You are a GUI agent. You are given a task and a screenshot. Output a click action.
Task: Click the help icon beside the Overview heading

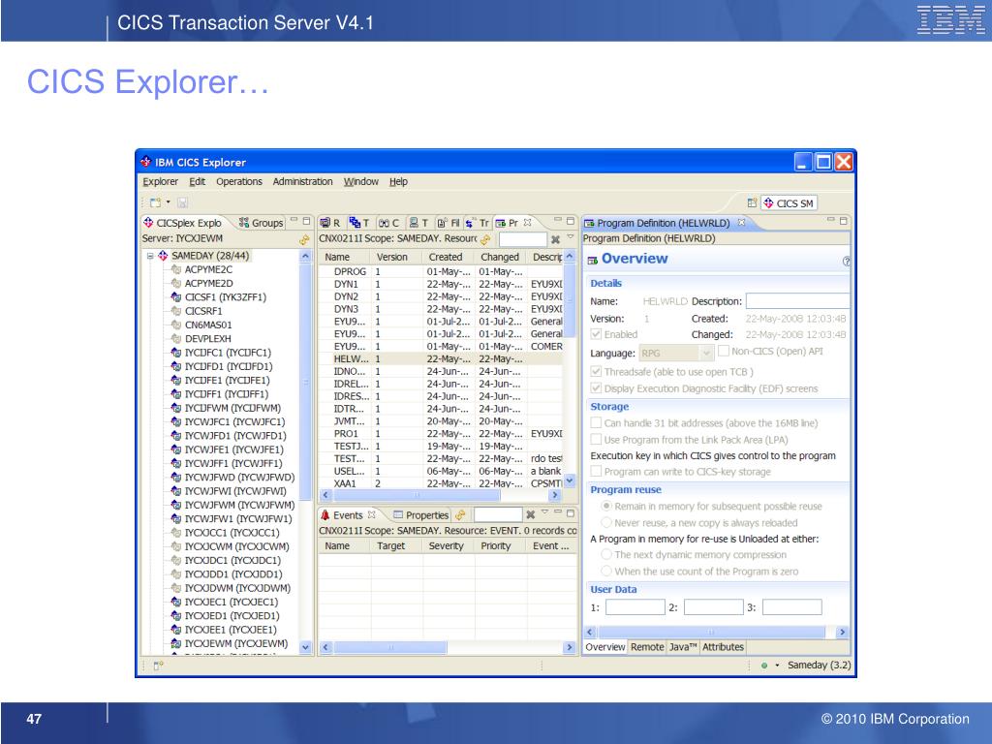(x=846, y=261)
